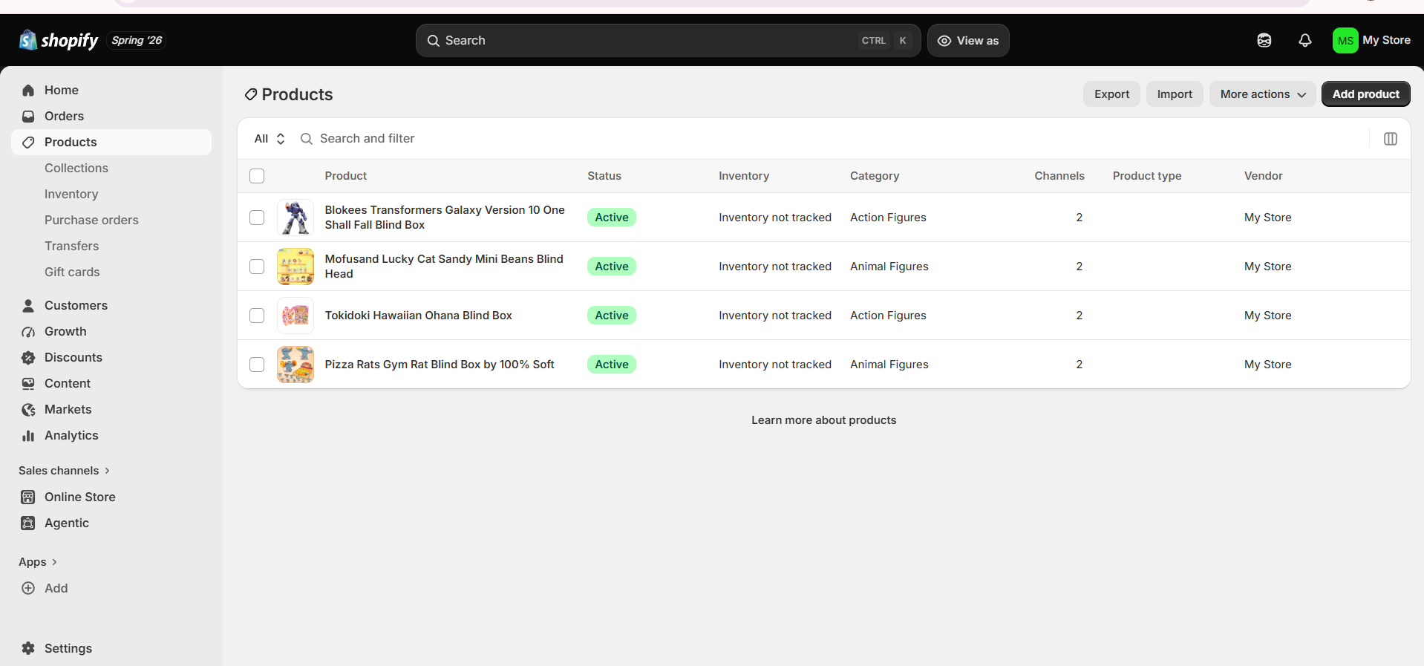1424x666 pixels.
Task: Click the Import button
Action: click(x=1175, y=94)
